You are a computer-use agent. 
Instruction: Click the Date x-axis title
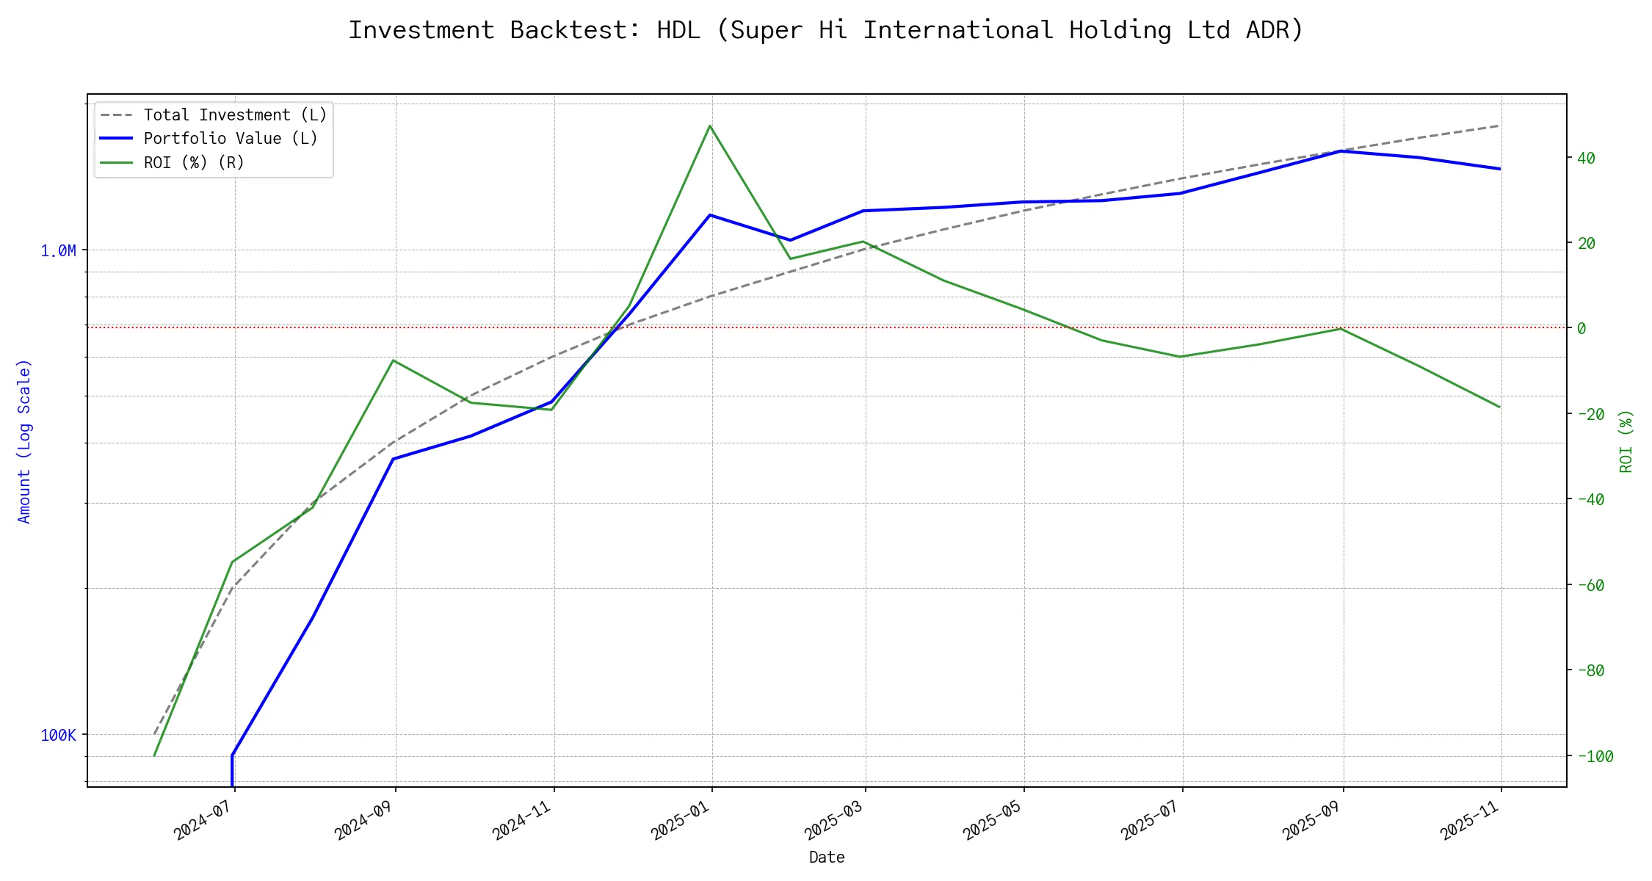click(x=827, y=858)
